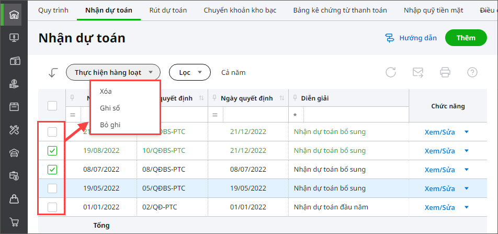Image resolution: width=498 pixels, height=234 pixels.
Task: Click the Diễn giải filter input field
Action: click(356, 115)
